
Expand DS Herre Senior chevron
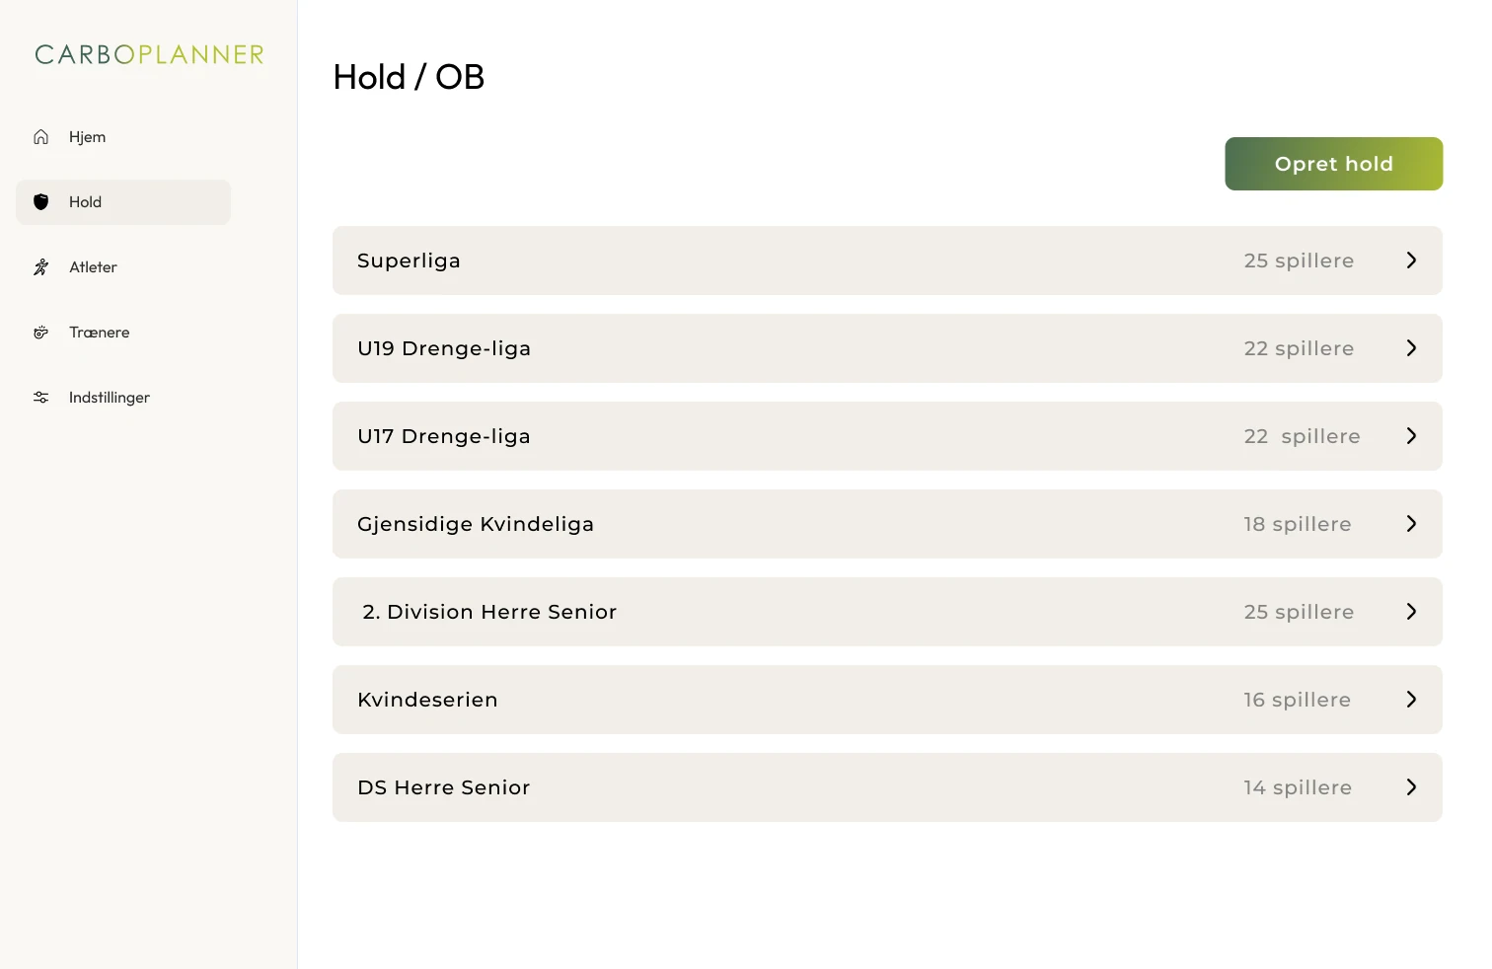point(1411,787)
